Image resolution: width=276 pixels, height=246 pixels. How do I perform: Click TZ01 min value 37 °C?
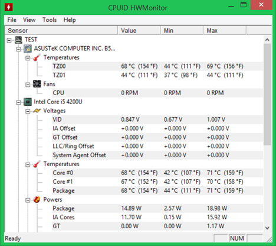[180, 75]
